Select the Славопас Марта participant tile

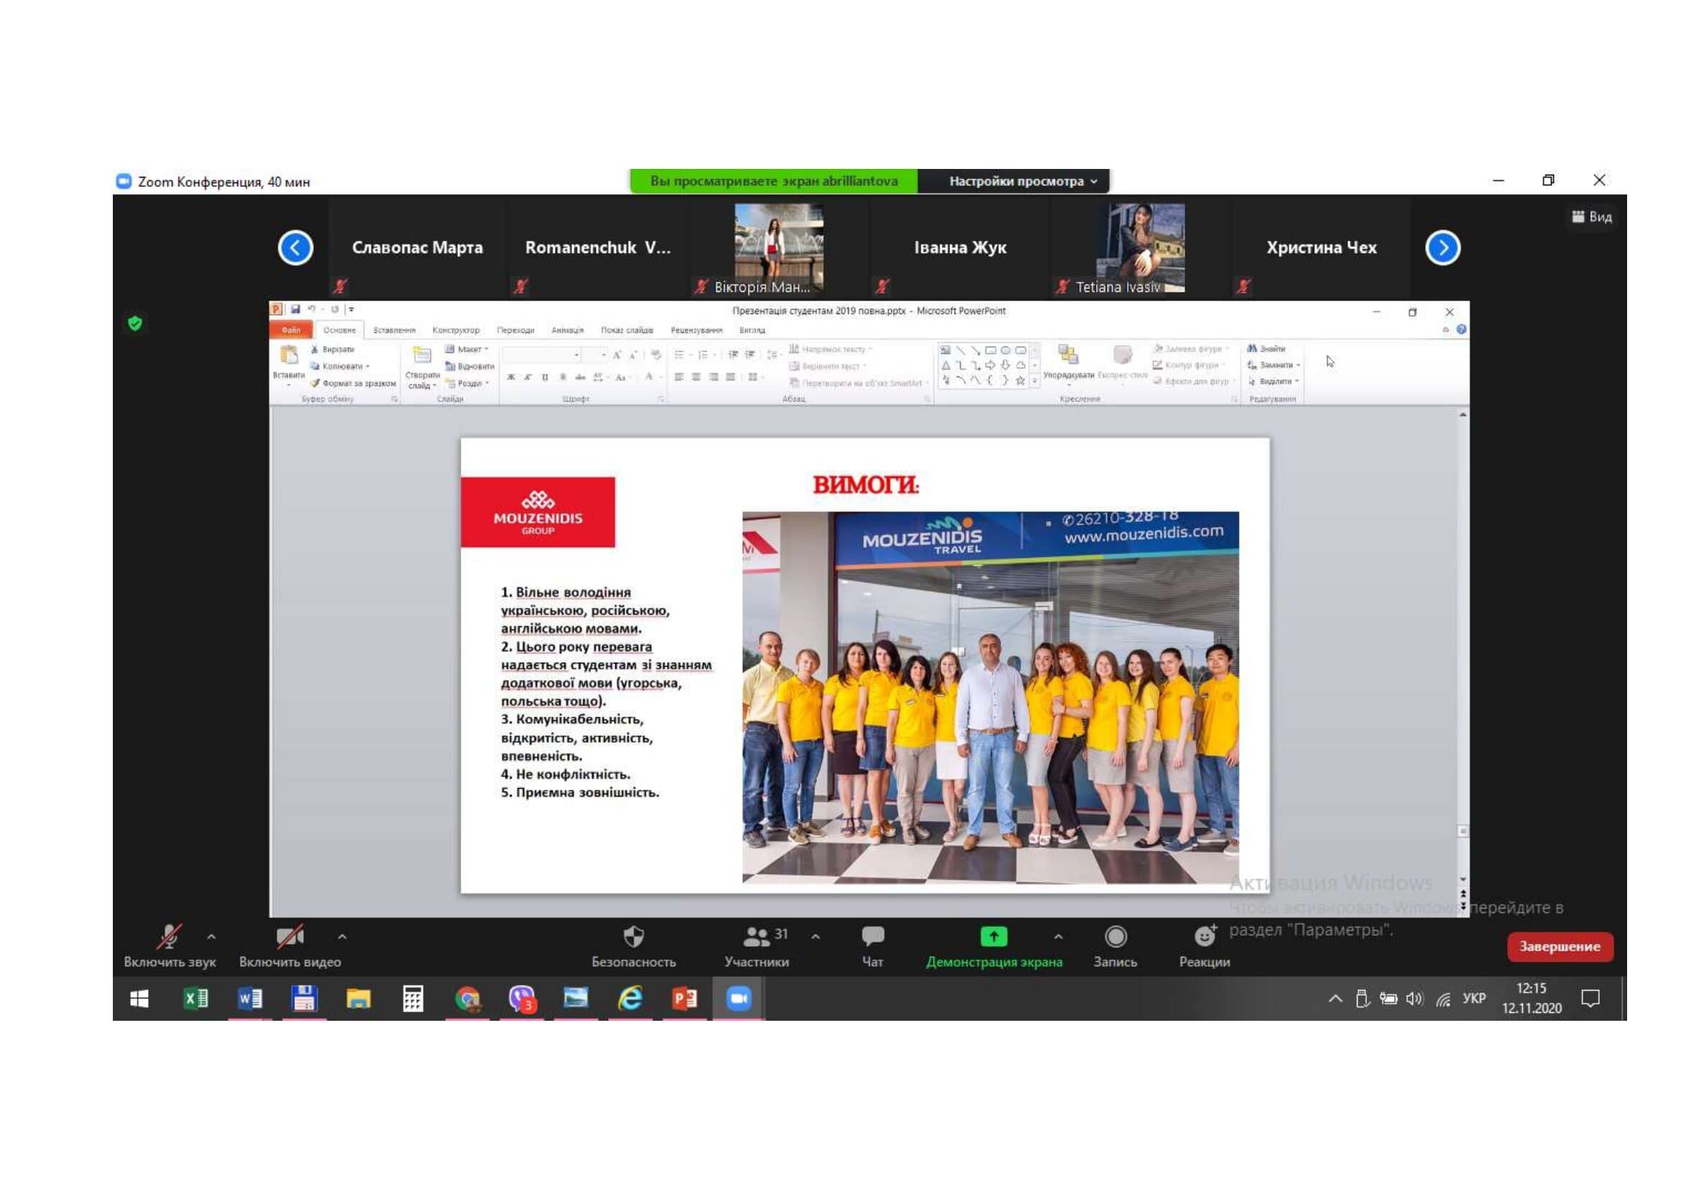(x=418, y=248)
